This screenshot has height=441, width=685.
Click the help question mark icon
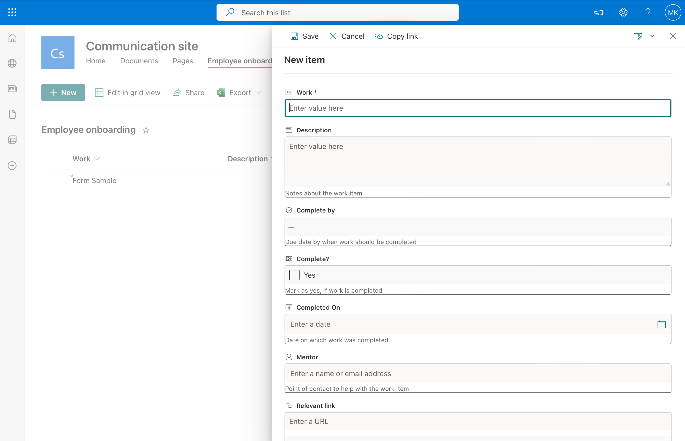pyautogui.click(x=647, y=12)
